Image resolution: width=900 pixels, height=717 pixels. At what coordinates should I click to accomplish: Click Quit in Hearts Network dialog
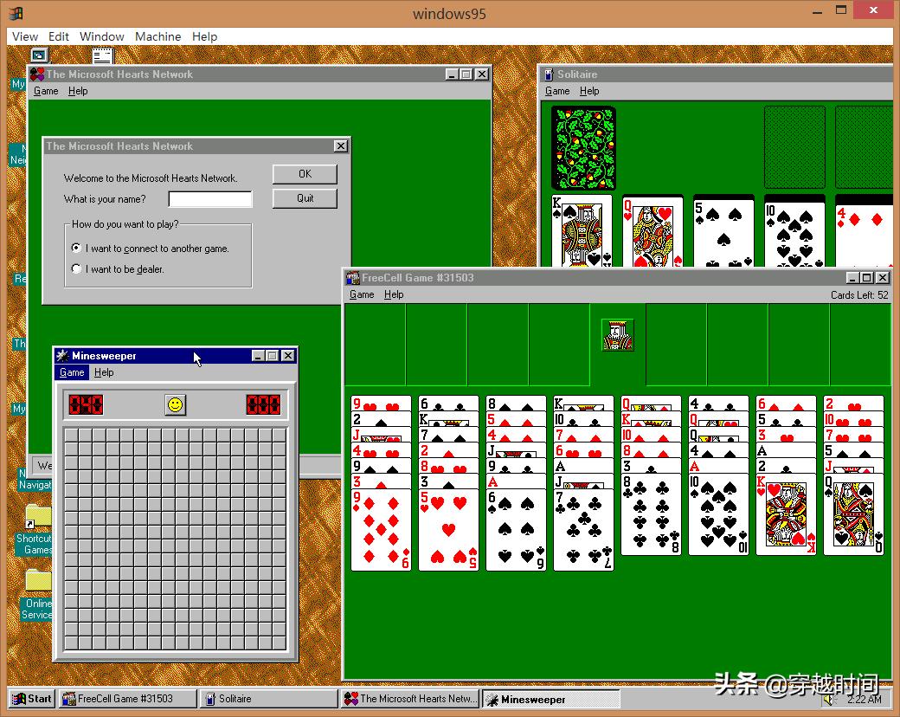[305, 198]
